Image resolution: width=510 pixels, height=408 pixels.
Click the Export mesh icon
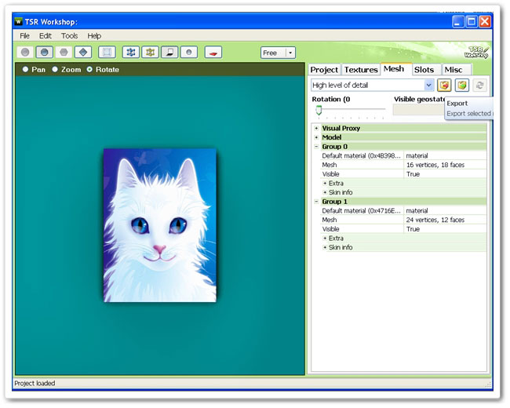coord(444,85)
